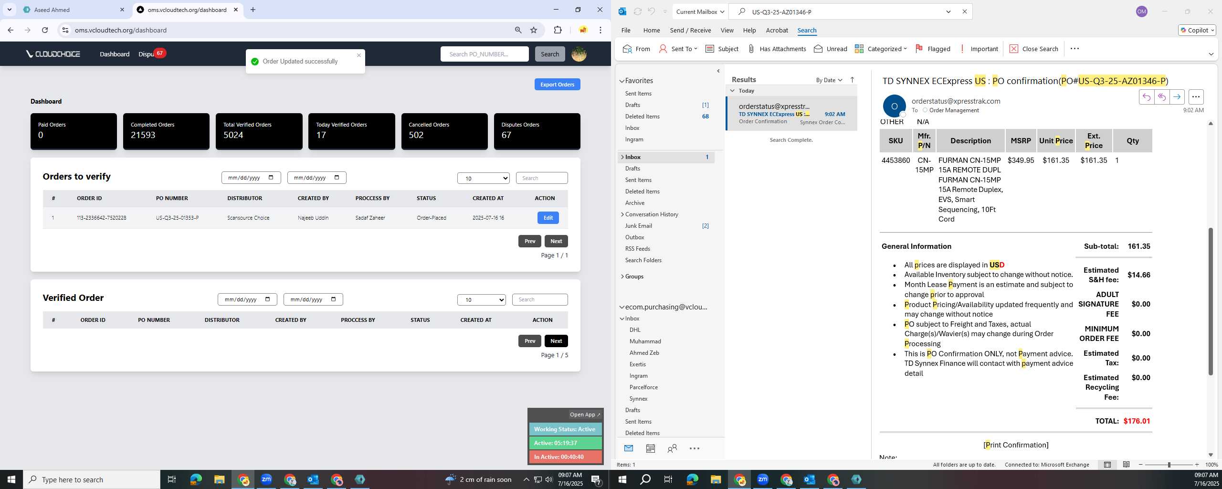This screenshot has height=489, width=1222.
Task: Open By Date sort dropdown
Action: click(829, 80)
